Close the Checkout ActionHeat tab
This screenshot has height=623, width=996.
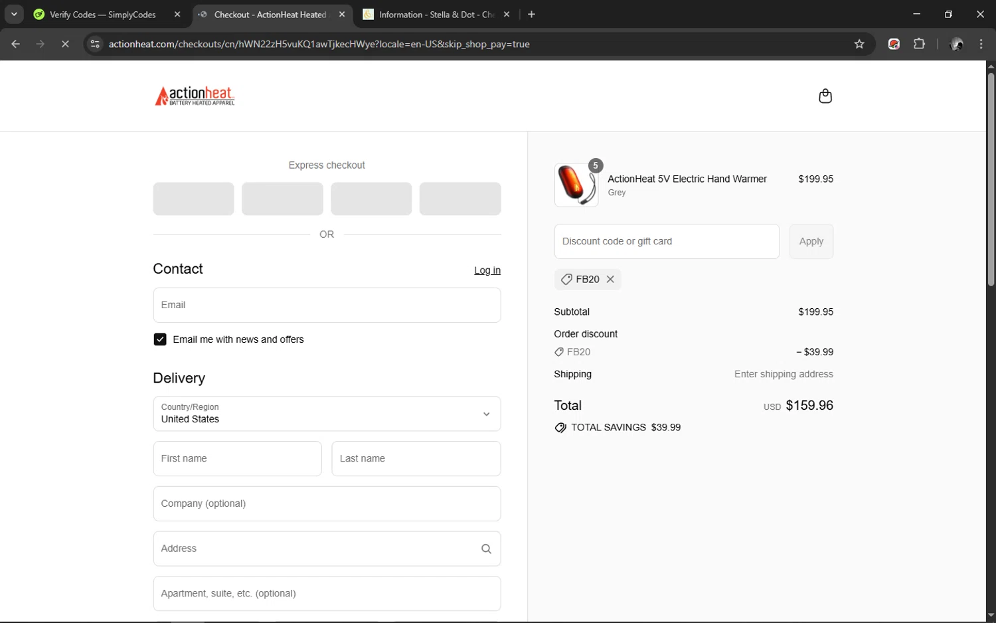click(342, 14)
